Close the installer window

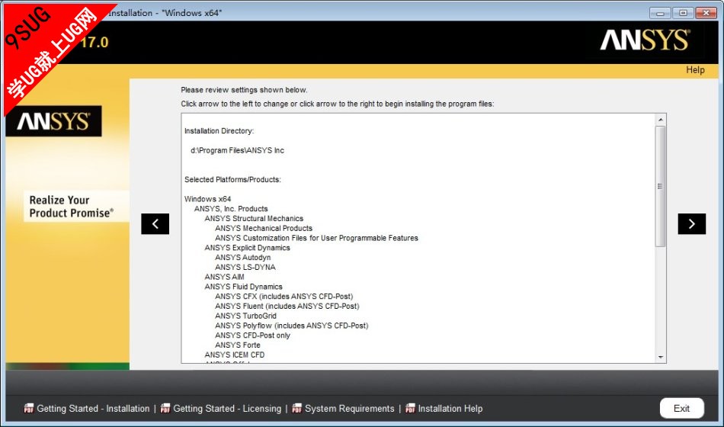pos(706,13)
